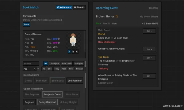Click the No Event Effects text
This screenshot has height=110, width=184.
(149, 16)
